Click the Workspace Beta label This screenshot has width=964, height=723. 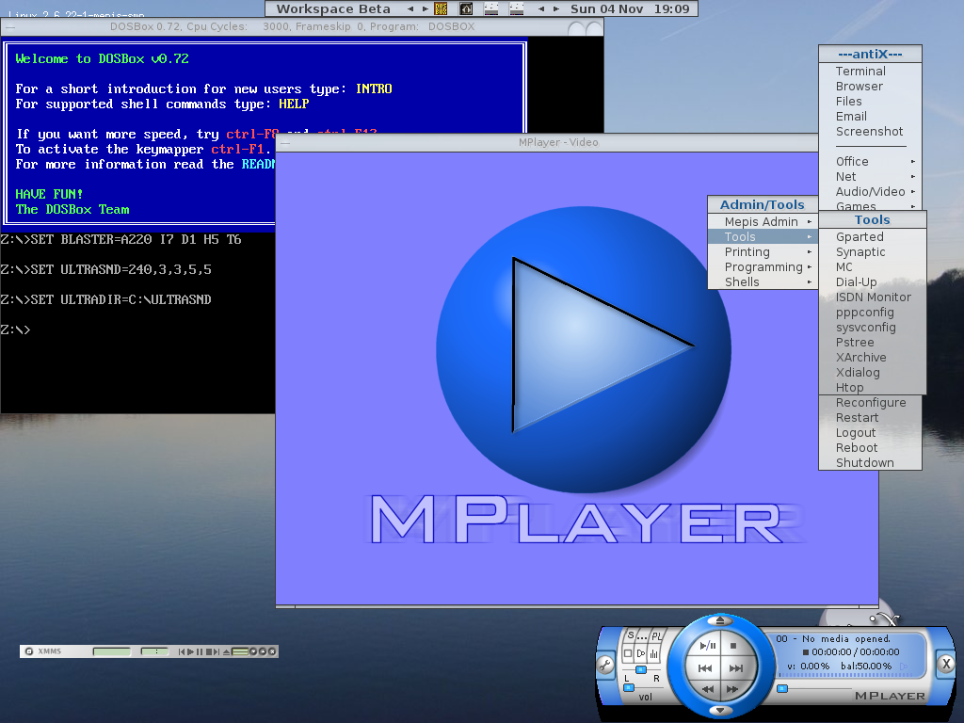(x=333, y=8)
